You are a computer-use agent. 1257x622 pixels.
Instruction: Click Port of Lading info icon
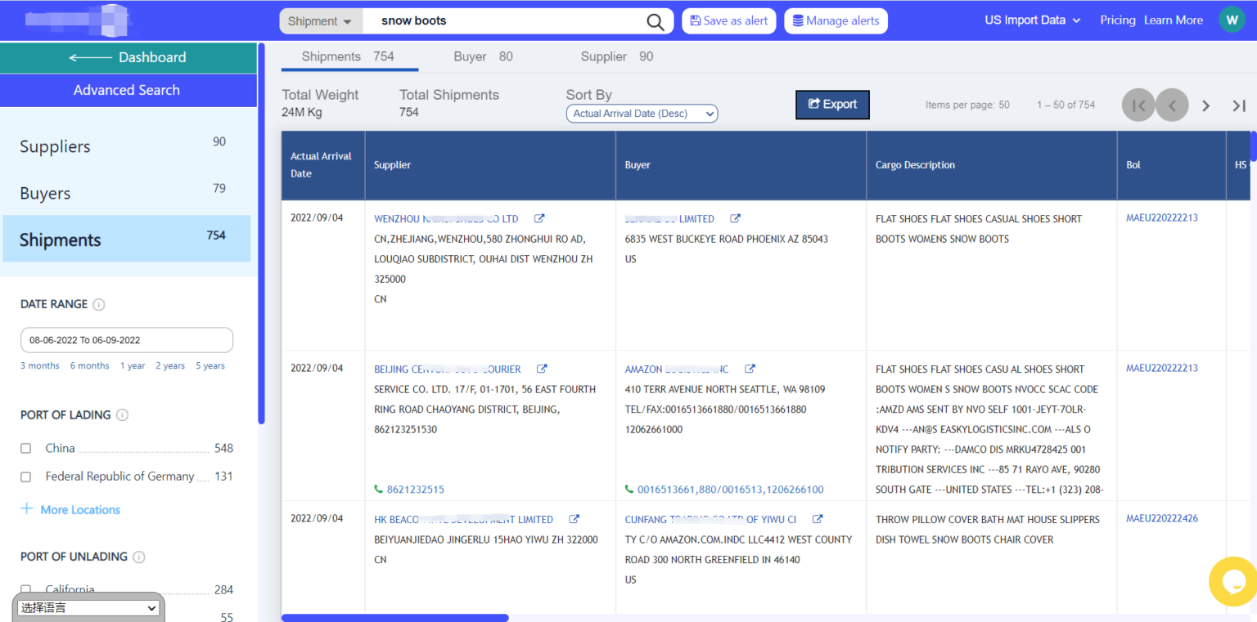[x=122, y=415]
